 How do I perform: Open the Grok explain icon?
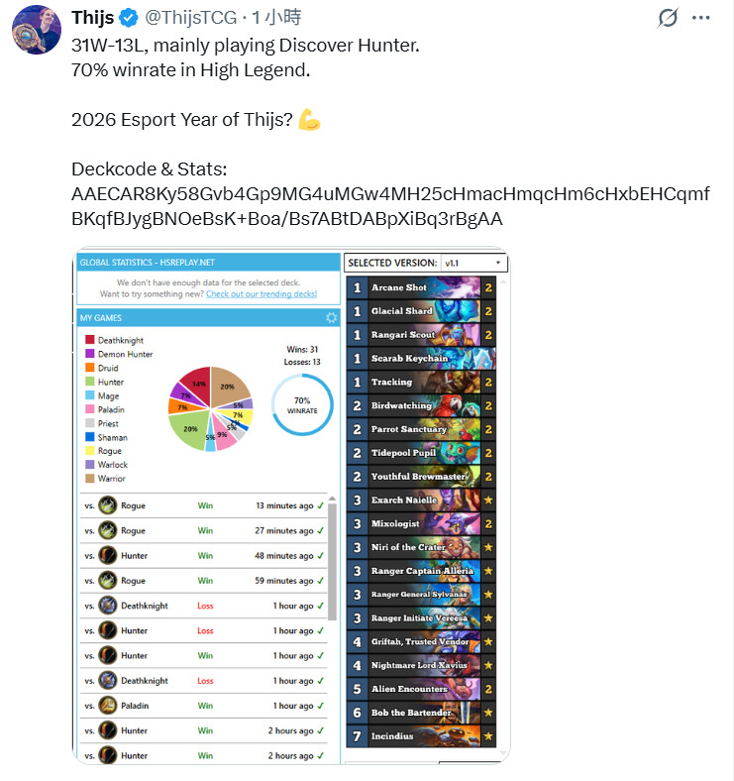[668, 18]
